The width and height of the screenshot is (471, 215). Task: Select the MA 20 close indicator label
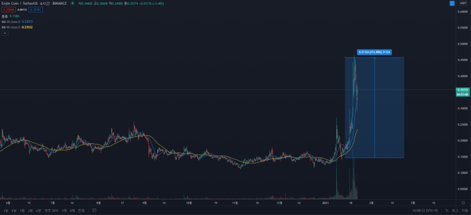(x=11, y=22)
